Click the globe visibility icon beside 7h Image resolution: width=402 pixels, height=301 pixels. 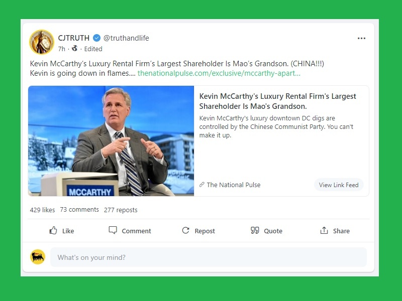coord(74,48)
